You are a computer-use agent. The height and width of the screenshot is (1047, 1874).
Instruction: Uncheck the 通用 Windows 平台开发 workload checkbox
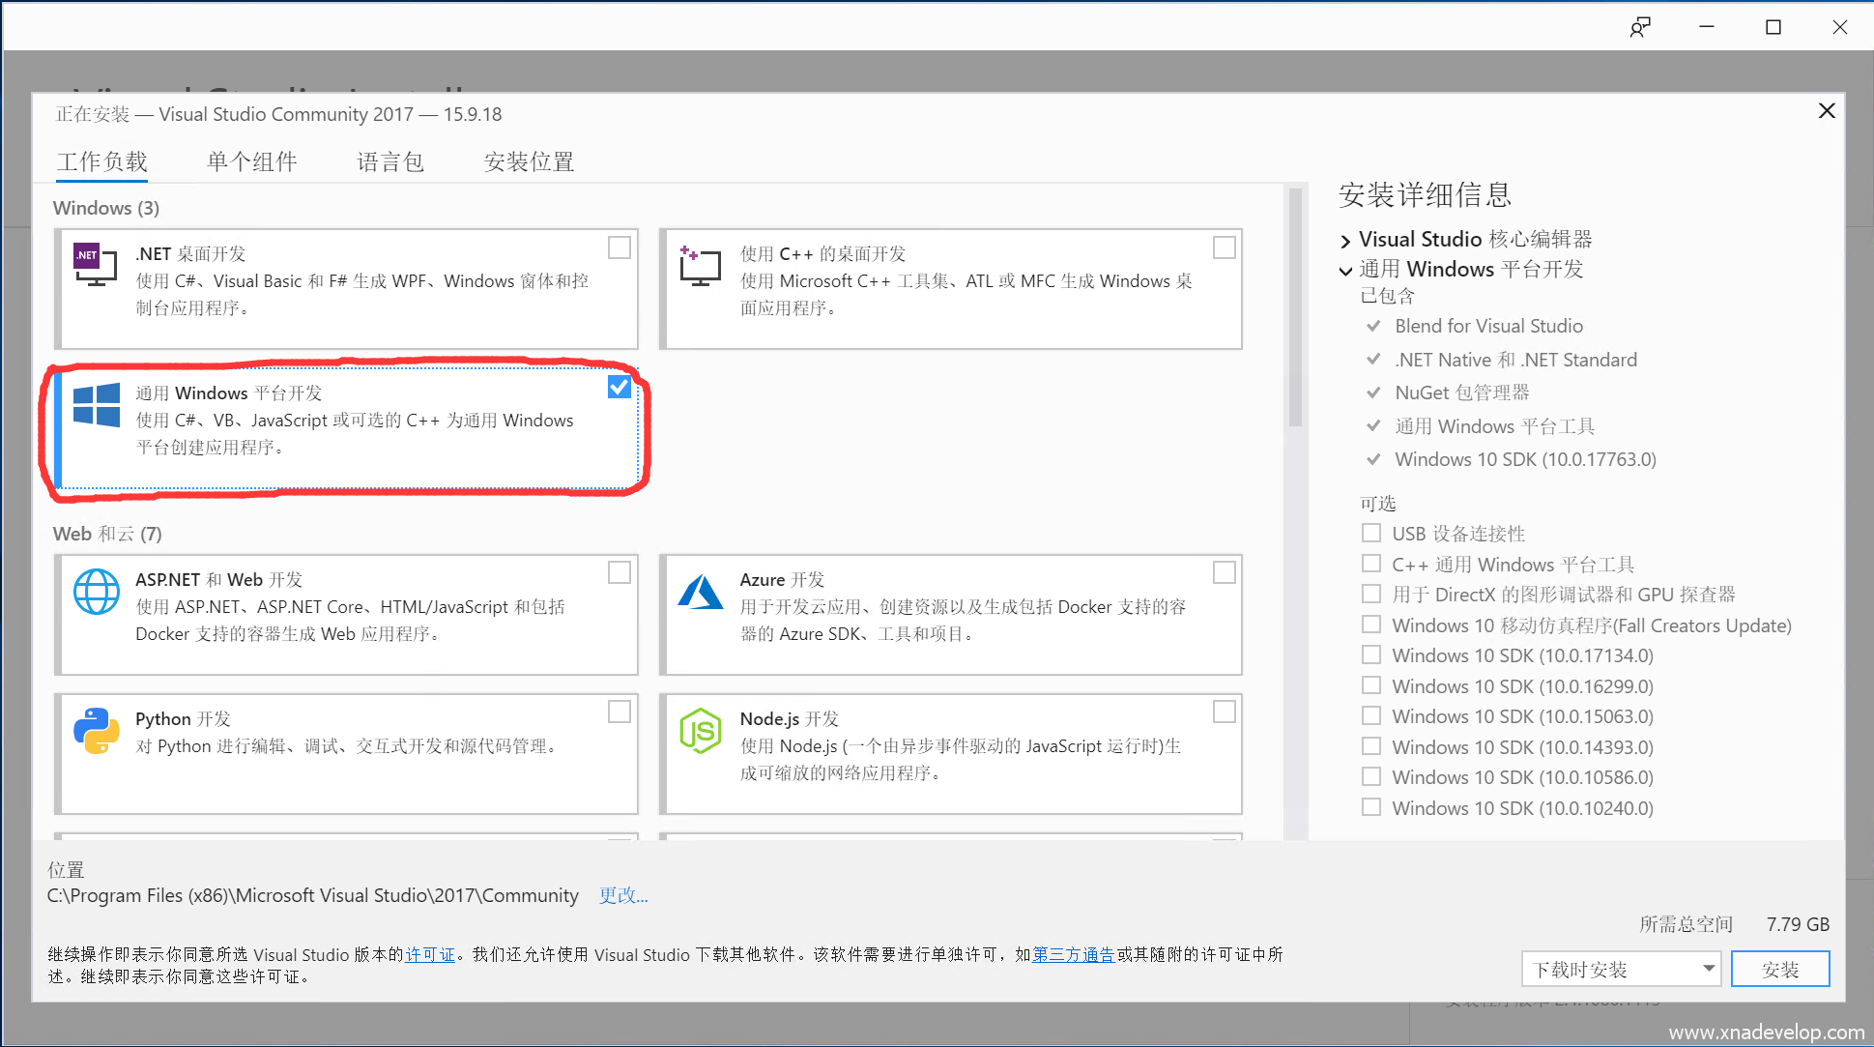pyautogui.click(x=620, y=387)
